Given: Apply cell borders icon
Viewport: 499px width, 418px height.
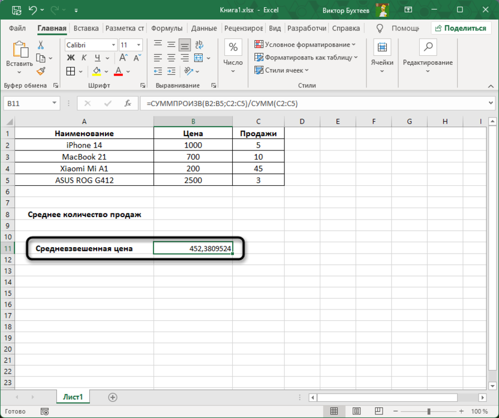Looking at the screenshot, I should tap(71, 71).
